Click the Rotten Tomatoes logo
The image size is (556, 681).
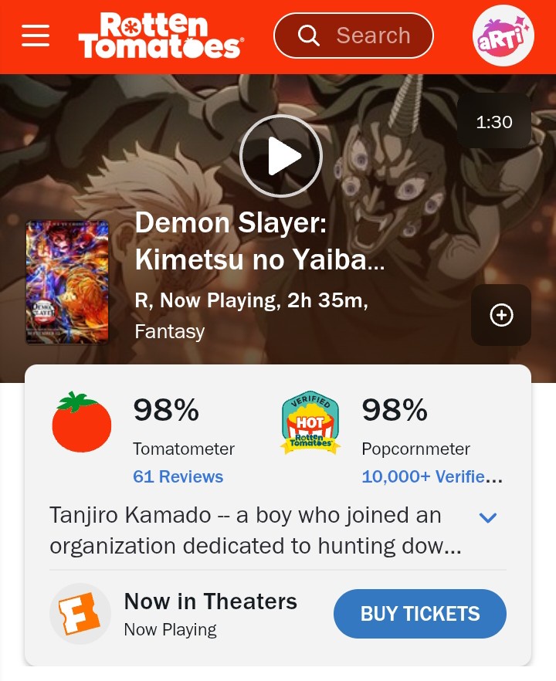(161, 36)
